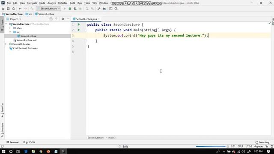
Task: Toggle the Project side tool window tab
Action: (x=2, y=24)
